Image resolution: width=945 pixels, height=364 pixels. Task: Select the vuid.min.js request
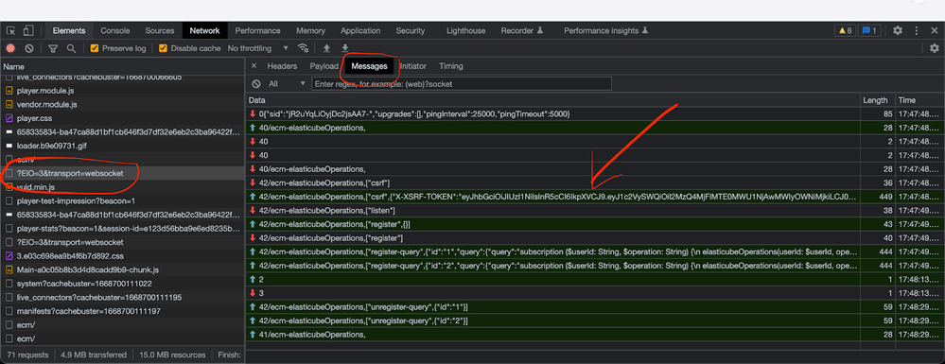point(122,187)
